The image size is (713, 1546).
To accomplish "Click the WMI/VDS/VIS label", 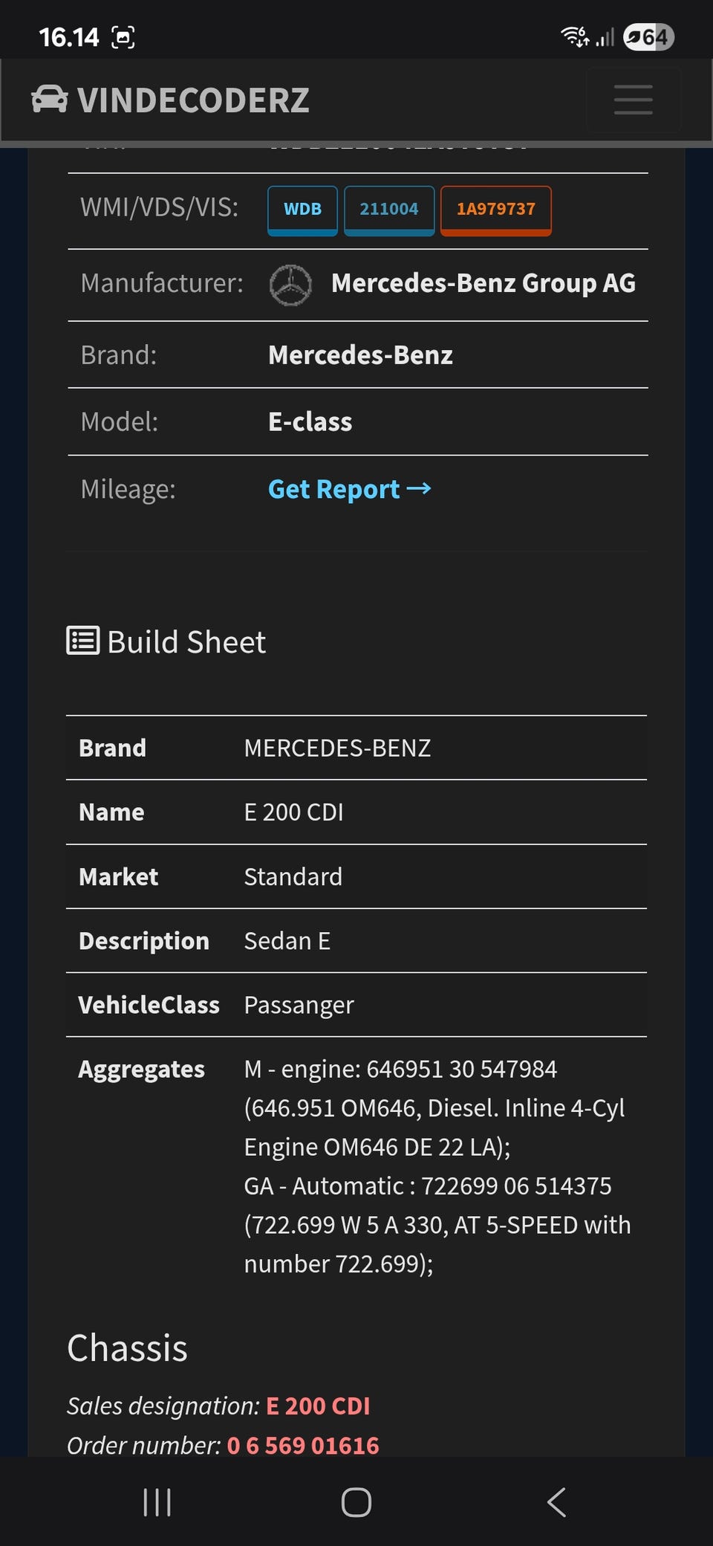I will [159, 207].
